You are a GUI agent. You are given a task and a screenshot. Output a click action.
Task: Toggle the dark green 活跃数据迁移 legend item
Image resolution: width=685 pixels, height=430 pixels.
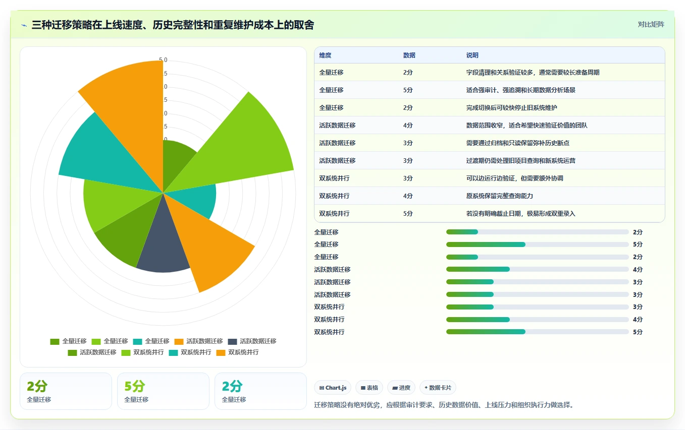[x=92, y=352]
